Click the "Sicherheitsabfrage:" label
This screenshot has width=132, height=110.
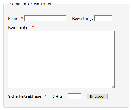pyautogui.click(x=25, y=96)
